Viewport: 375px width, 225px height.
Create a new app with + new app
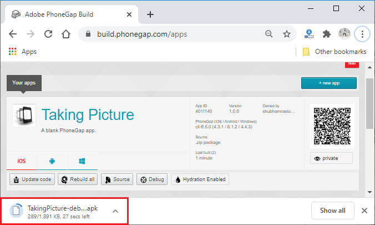[x=329, y=83]
